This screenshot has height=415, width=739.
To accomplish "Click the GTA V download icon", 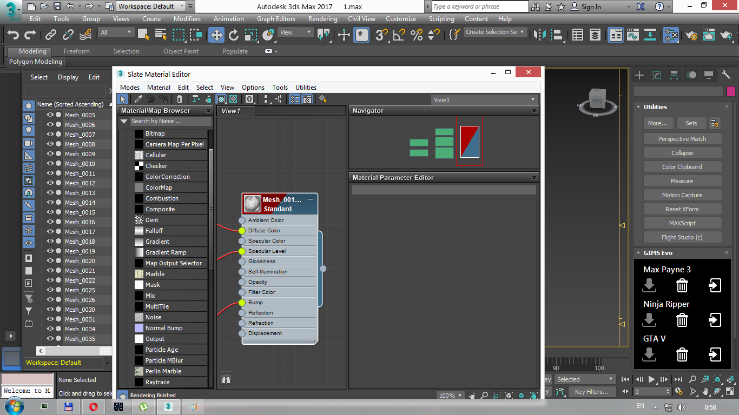I will tap(649, 354).
